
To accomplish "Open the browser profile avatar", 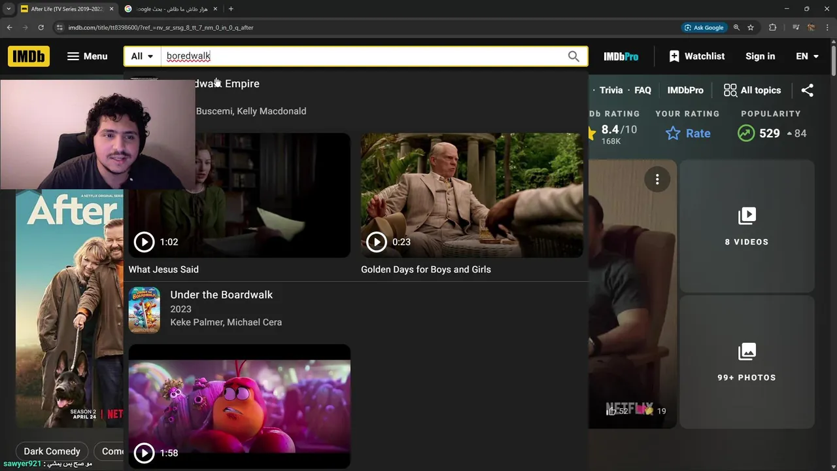I will pos(811,27).
